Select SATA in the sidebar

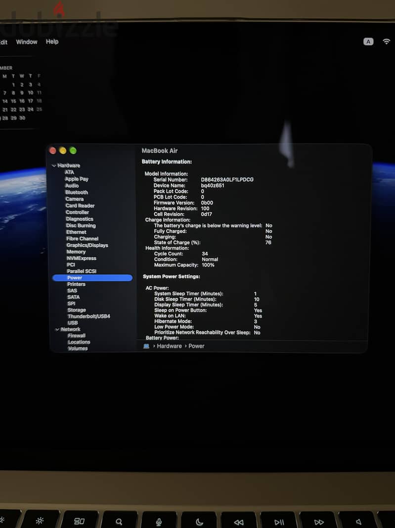click(74, 297)
